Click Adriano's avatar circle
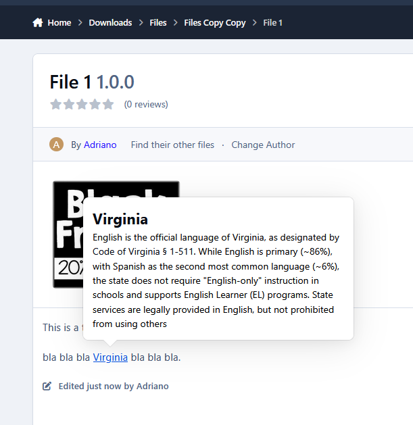The image size is (413, 425). [x=57, y=145]
